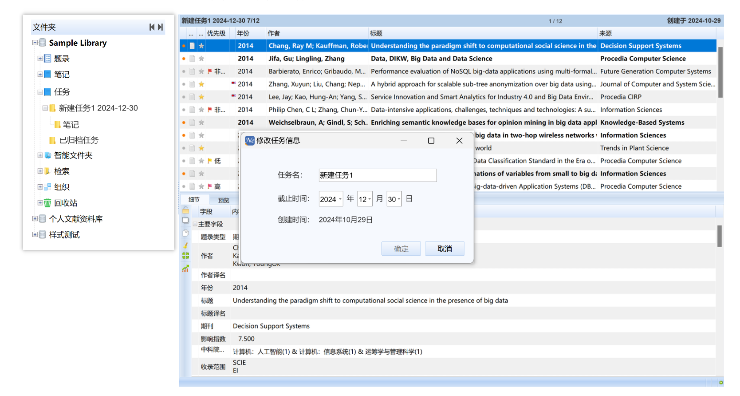This screenshot has width=740, height=396.
Task: Sort the list by the 标题 column header
Action: [x=482, y=33]
